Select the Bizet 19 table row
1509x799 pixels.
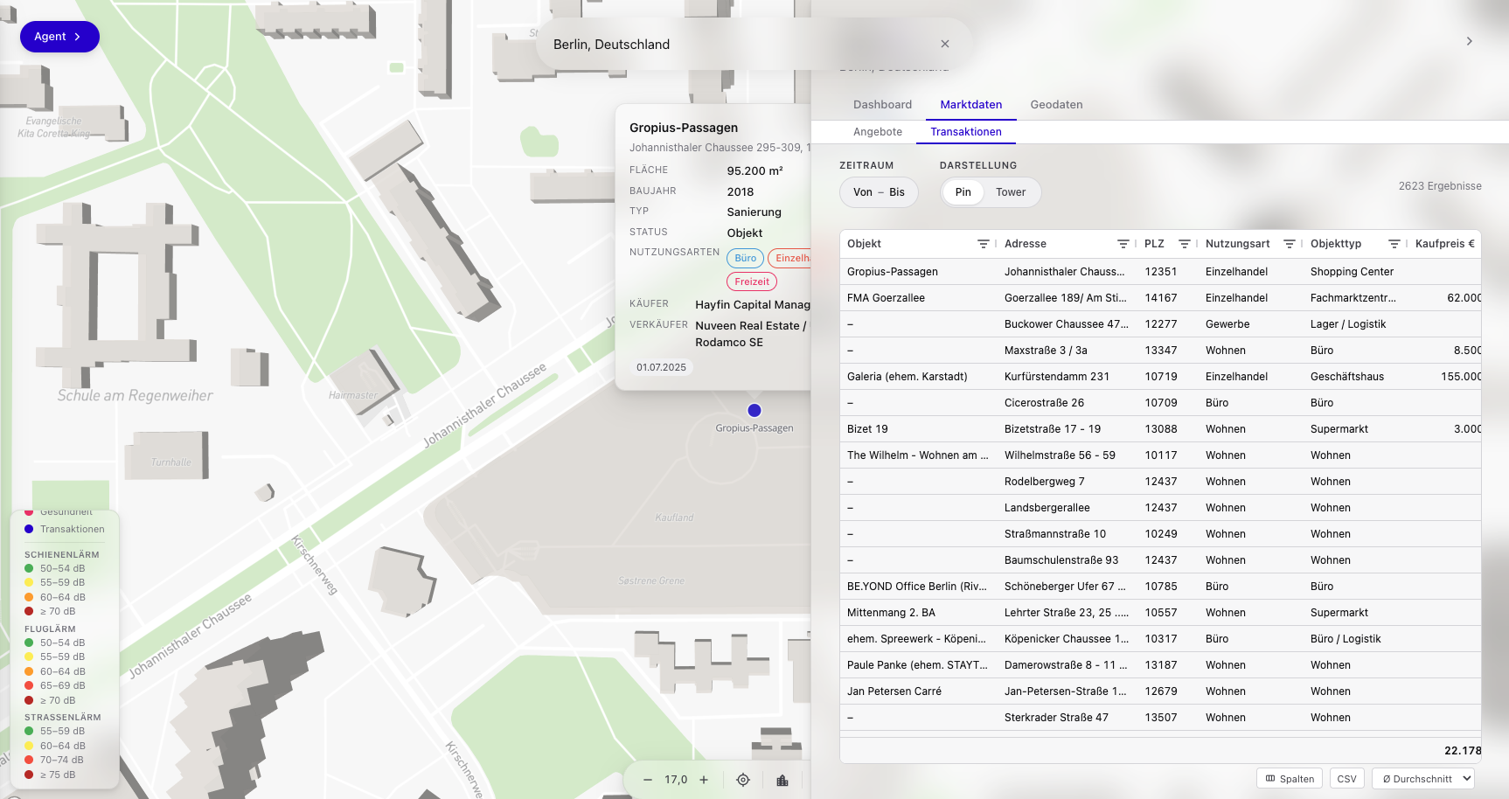1160,429
